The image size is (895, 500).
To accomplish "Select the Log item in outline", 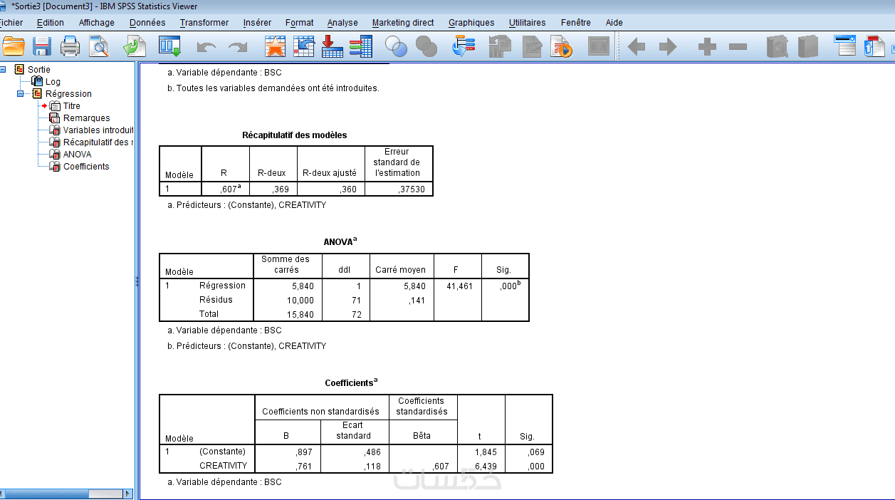I will 53,82.
